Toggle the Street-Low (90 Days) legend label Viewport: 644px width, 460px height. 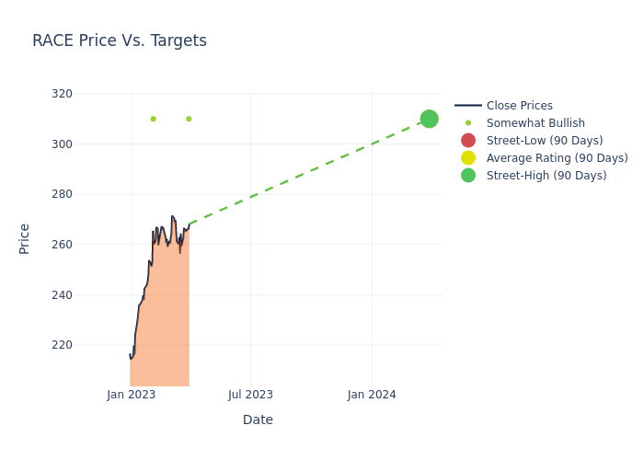click(x=545, y=141)
